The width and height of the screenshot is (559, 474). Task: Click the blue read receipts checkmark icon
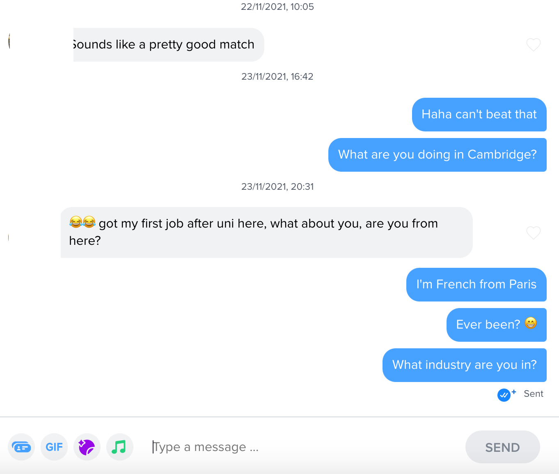pyautogui.click(x=504, y=395)
